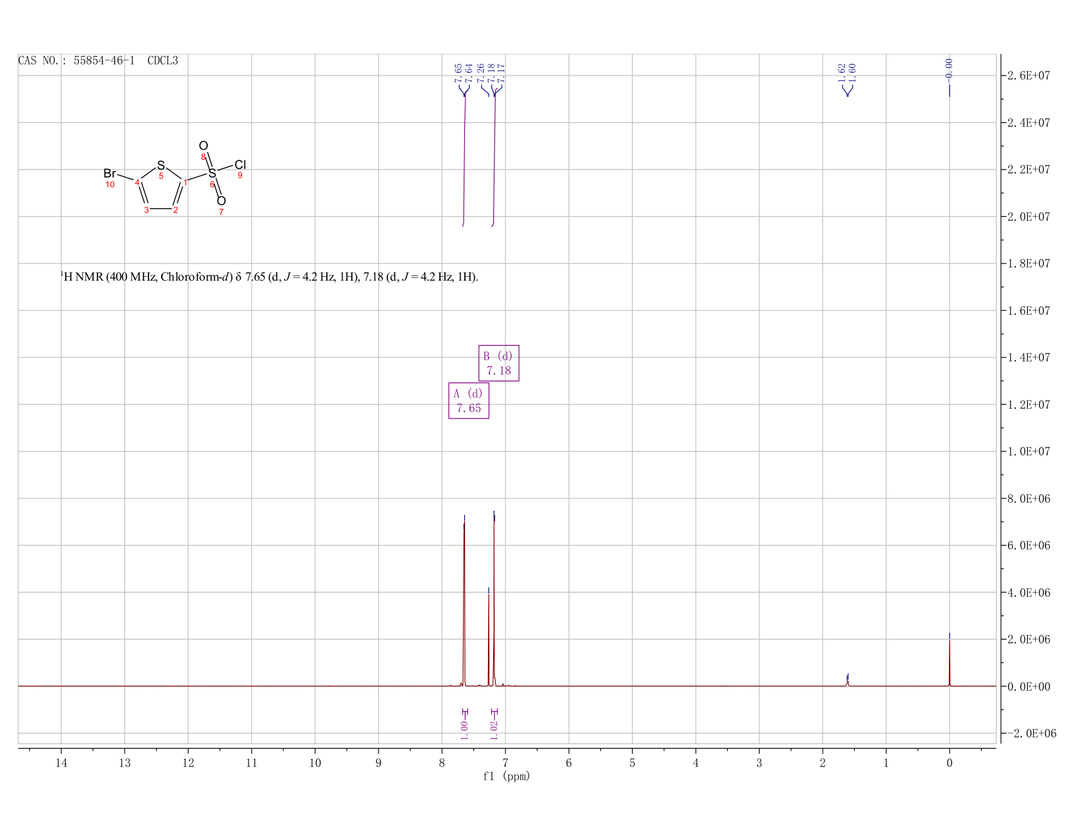
Task: Click the multiplet box B (d) 7.18
Action: point(498,363)
